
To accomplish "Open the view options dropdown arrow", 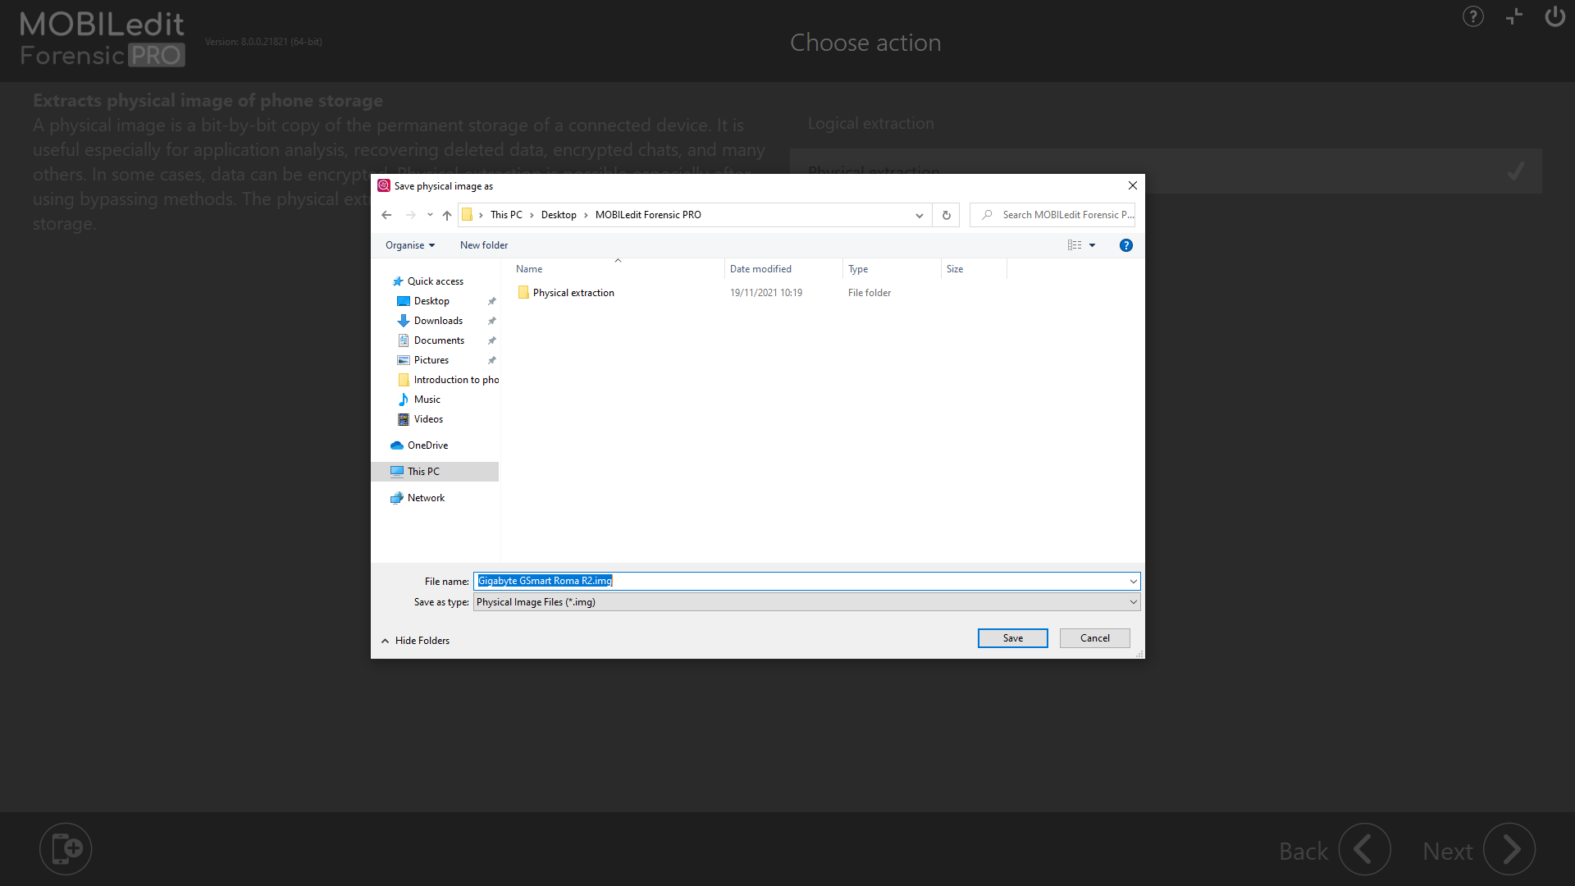I will (x=1093, y=245).
